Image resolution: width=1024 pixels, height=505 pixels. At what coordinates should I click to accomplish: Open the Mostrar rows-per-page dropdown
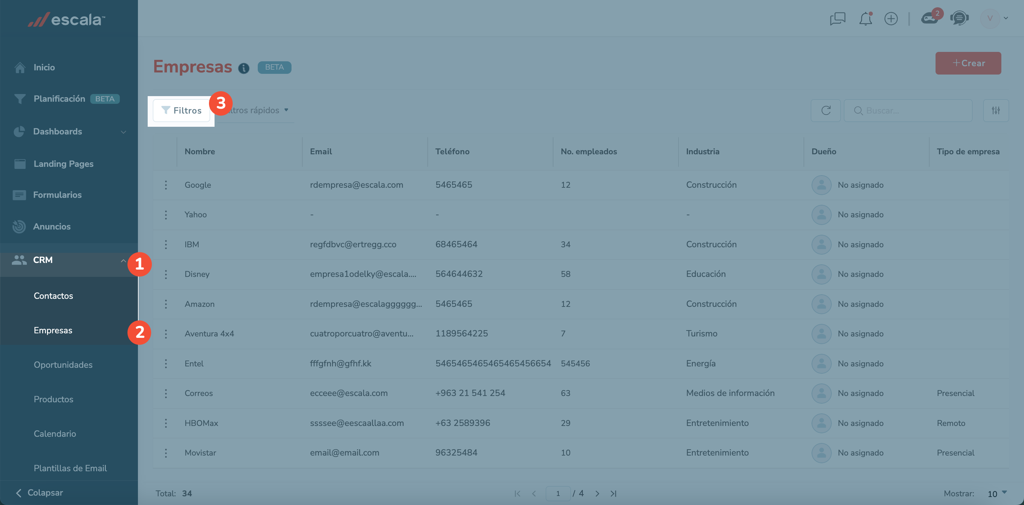[x=997, y=494]
